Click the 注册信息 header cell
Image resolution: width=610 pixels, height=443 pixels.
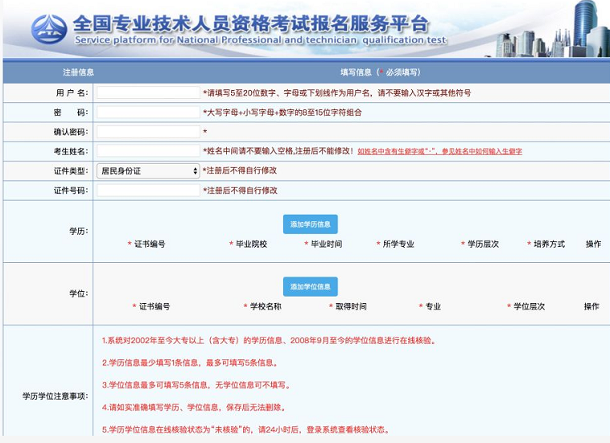click(x=79, y=72)
